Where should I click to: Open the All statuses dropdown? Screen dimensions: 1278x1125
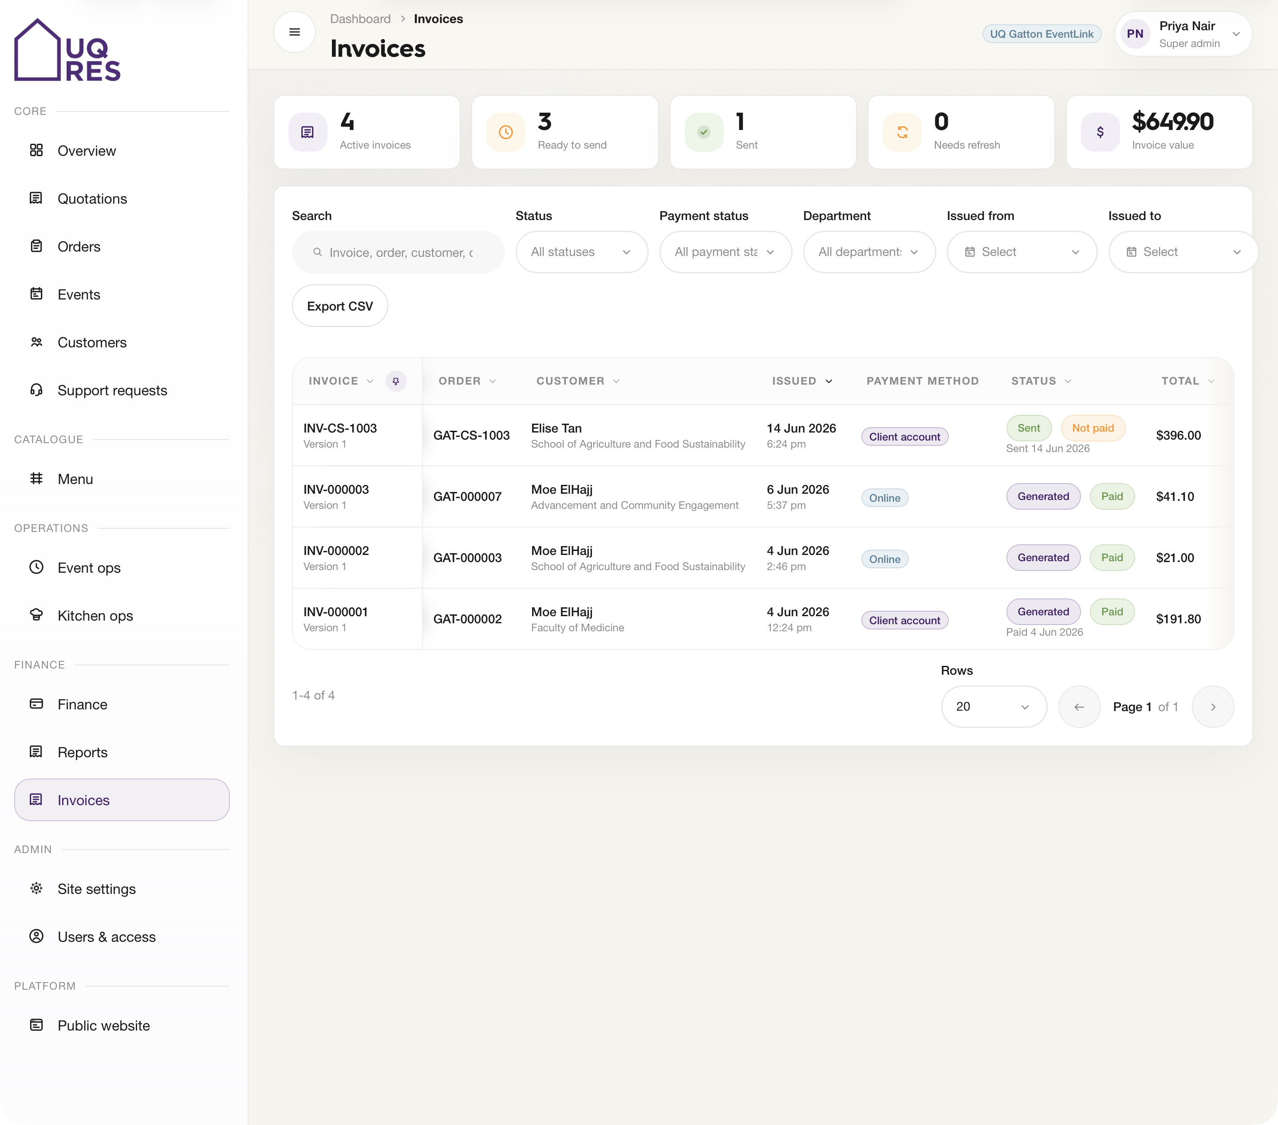click(x=581, y=252)
